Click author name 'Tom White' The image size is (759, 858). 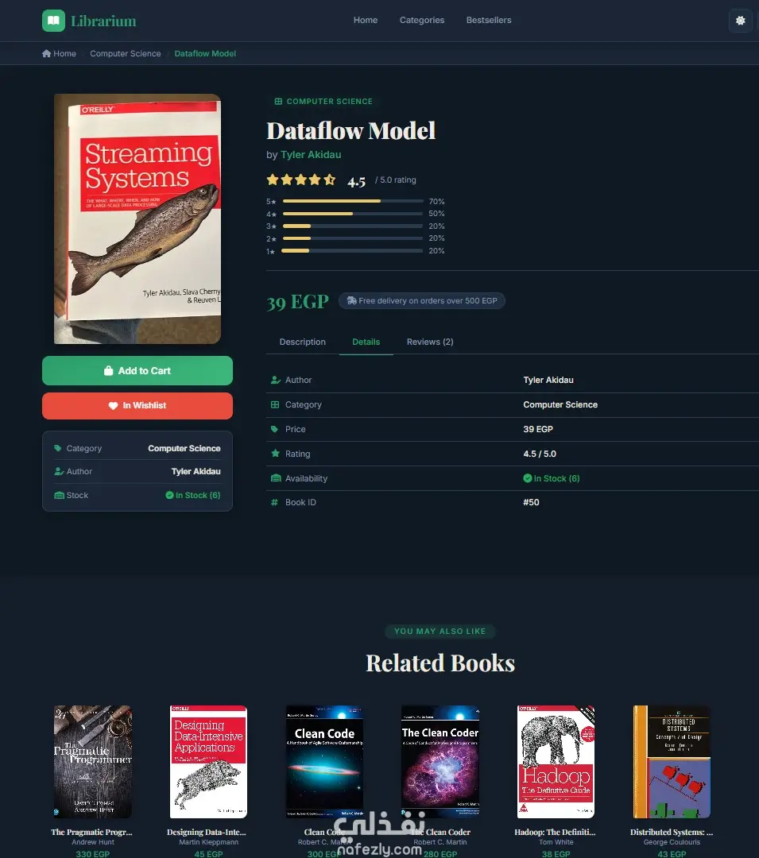pos(556,843)
